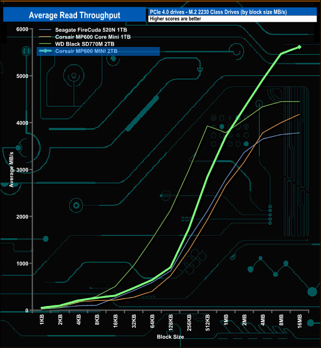Click the 2KB x-axis label
This screenshot has height=348, width=321.
click(x=60, y=320)
